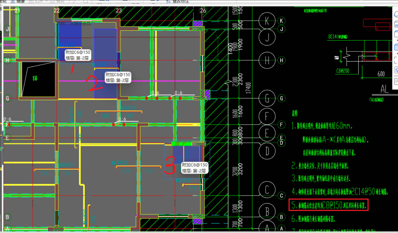Click the dashed-box isometric cube icon
This screenshot has width=398, height=233.
click(396, 70)
